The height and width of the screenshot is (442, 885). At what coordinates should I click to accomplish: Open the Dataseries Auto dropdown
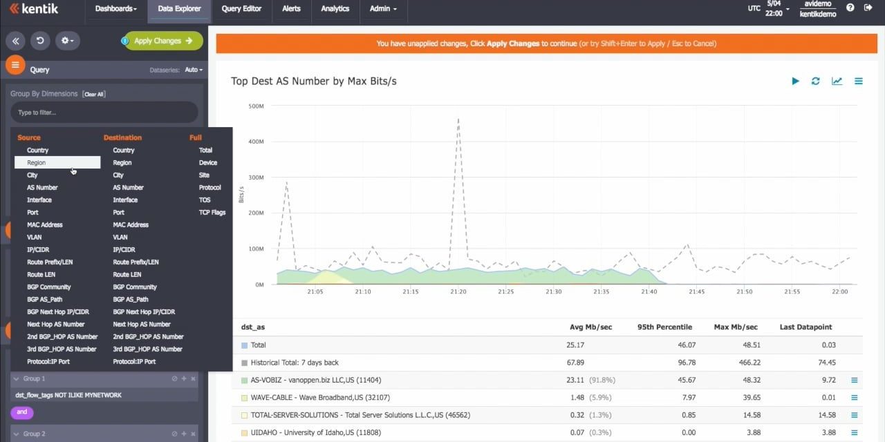coord(194,70)
